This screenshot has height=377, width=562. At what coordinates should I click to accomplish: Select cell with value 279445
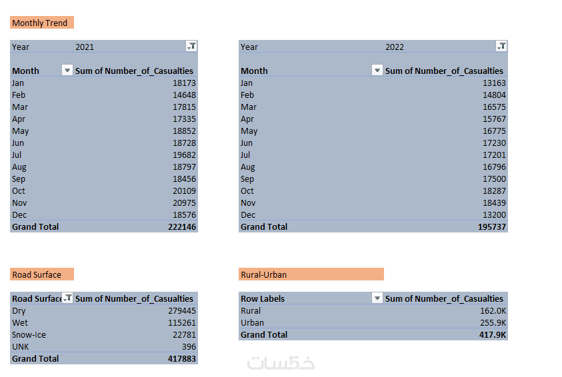coord(182,311)
